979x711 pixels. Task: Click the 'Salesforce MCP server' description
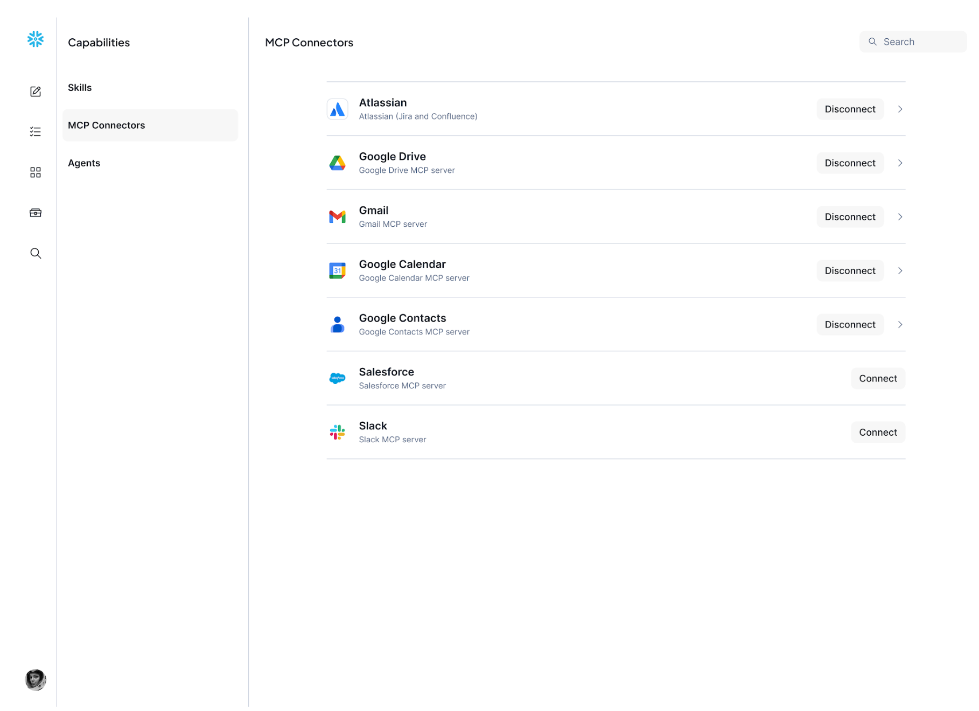(x=402, y=386)
